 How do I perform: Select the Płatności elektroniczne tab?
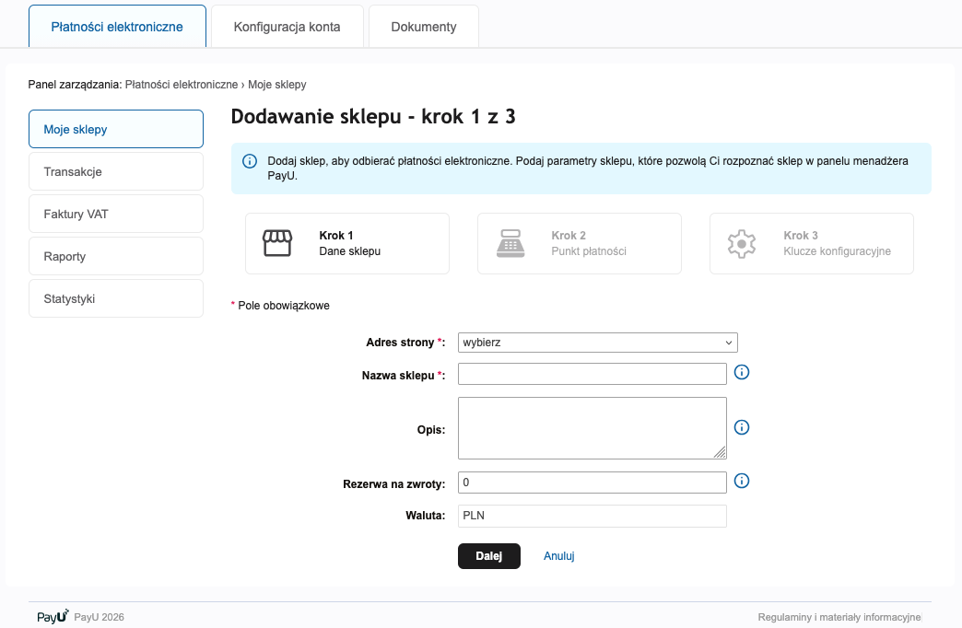117,27
